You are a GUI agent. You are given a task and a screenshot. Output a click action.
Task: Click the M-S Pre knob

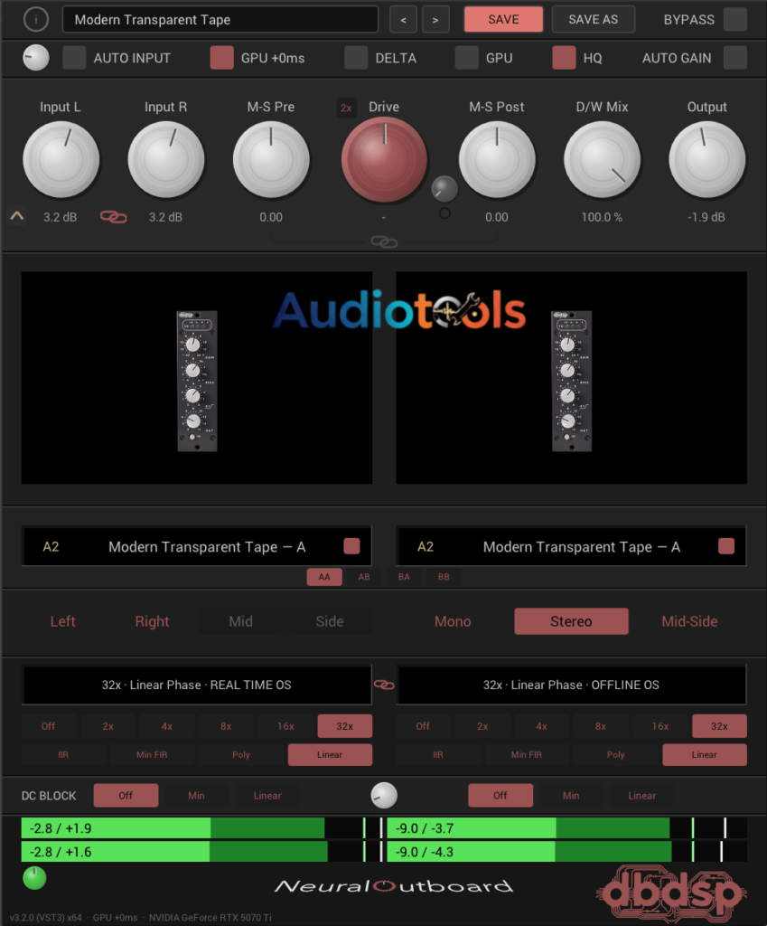pos(271,159)
